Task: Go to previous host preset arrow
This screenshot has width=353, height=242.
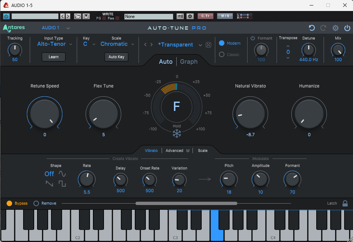Action: (x=62, y=16)
